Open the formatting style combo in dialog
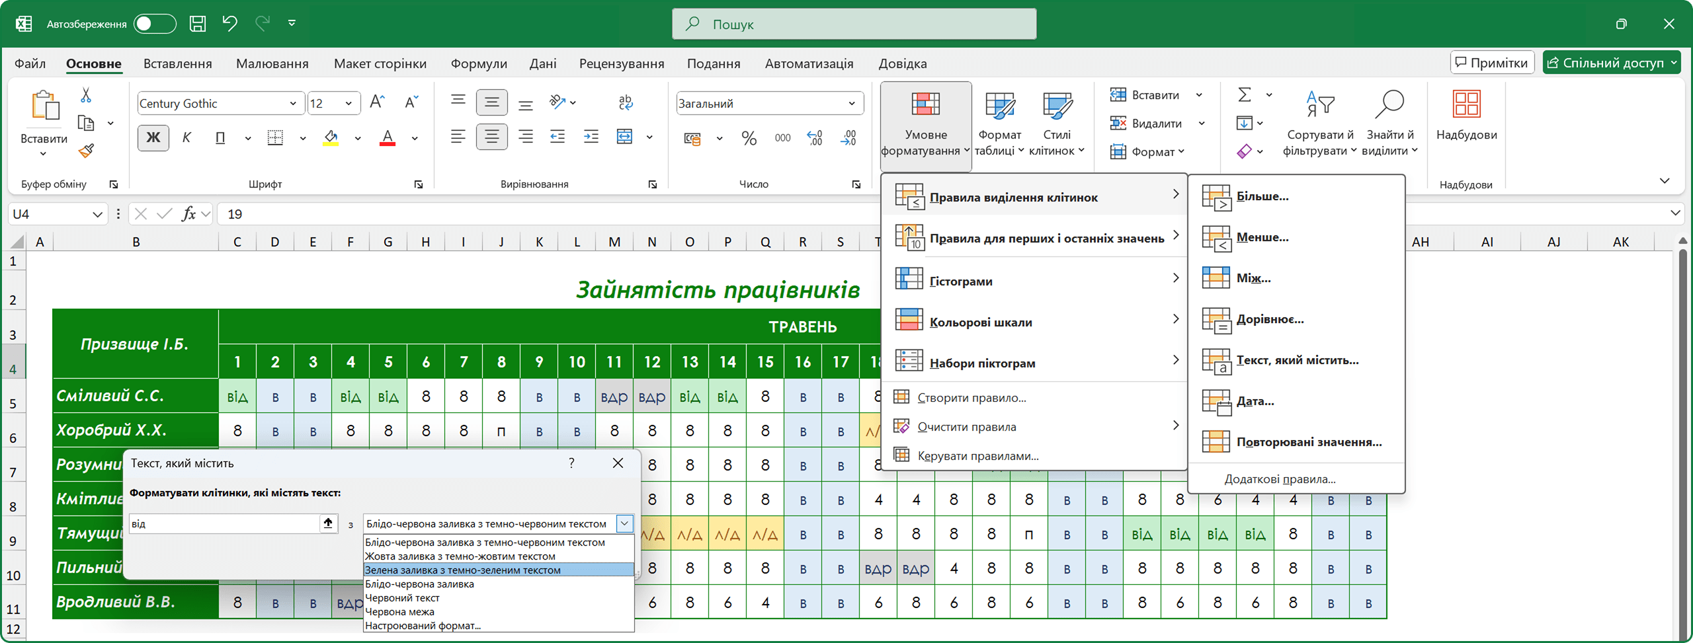The height and width of the screenshot is (643, 1693). pos(622,523)
